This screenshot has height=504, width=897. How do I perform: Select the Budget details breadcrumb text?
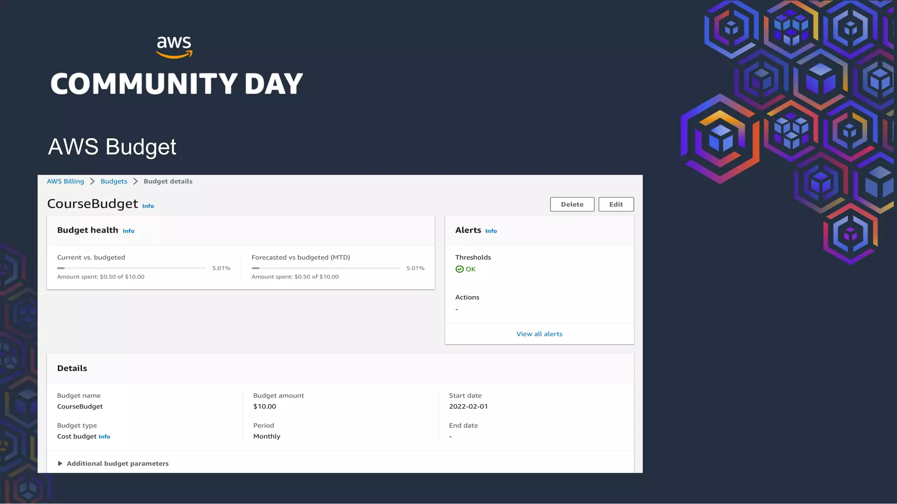click(168, 181)
